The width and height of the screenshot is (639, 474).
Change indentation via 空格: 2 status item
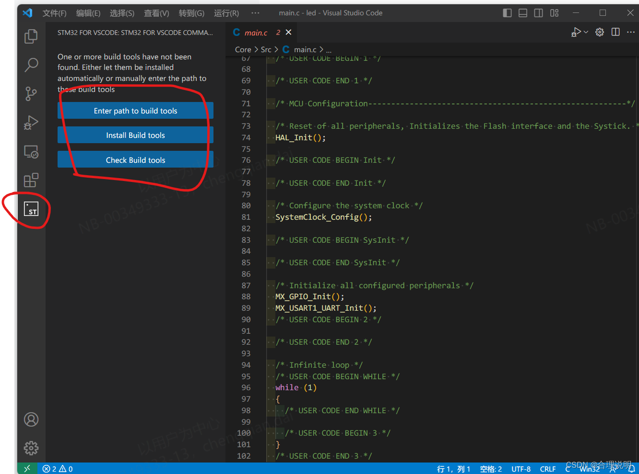491,469
